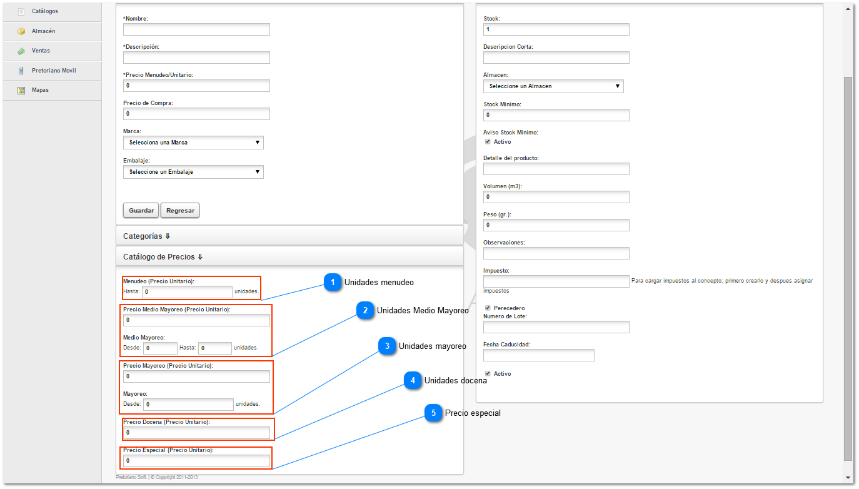The height and width of the screenshot is (489, 859).
Task: Focus Precio Medio Mayoreo price field
Action: pyautogui.click(x=196, y=320)
